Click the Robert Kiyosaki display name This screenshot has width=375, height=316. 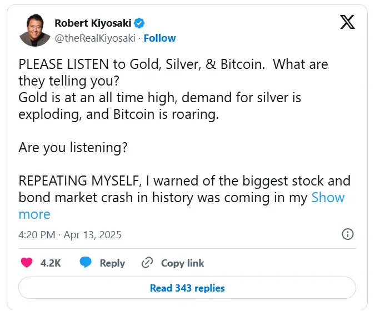coord(93,23)
